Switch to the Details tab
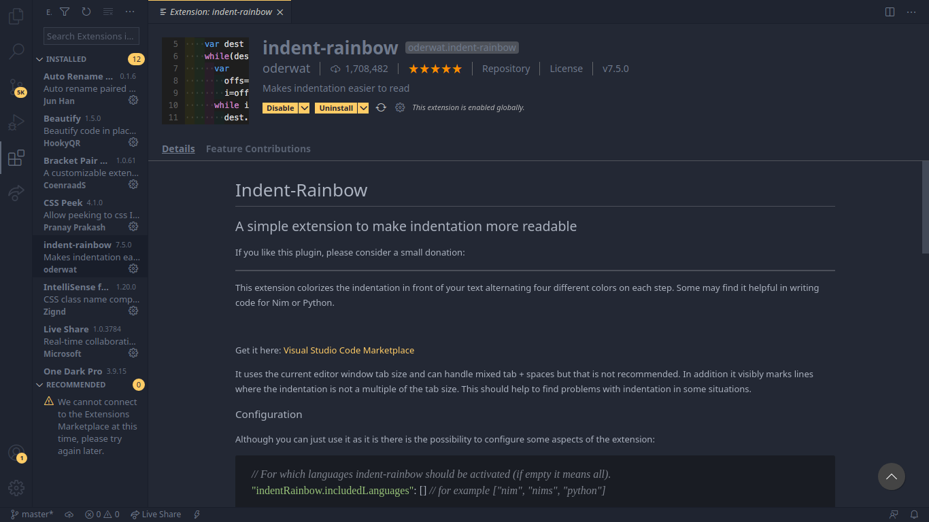Screen dimensions: 929x522 178,149
